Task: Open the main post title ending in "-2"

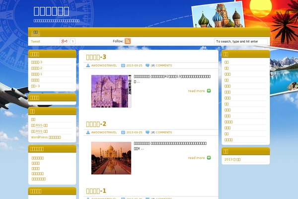Action: 96,124
